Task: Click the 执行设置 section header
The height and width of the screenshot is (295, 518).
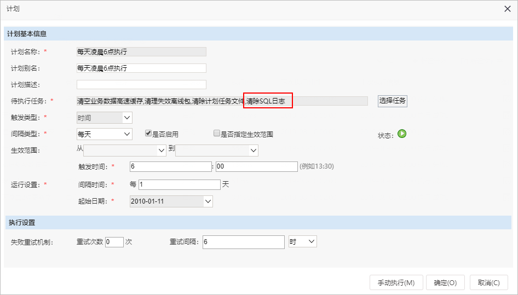Action: pyautogui.click(x=258, y=223)
